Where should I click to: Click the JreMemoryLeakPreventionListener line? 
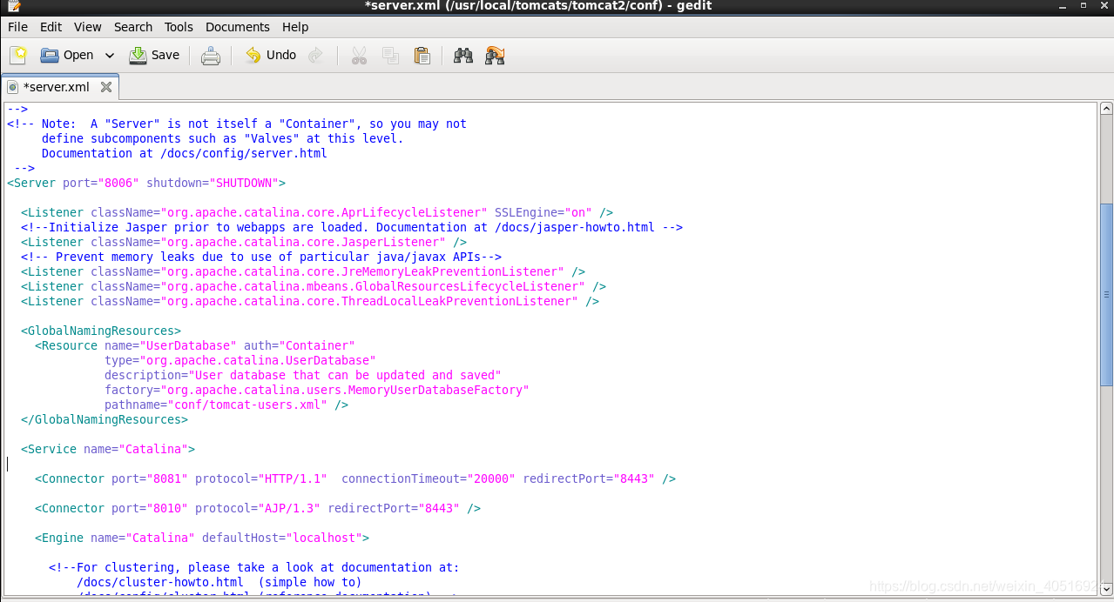pyautogui.click(x=303, y=271)
